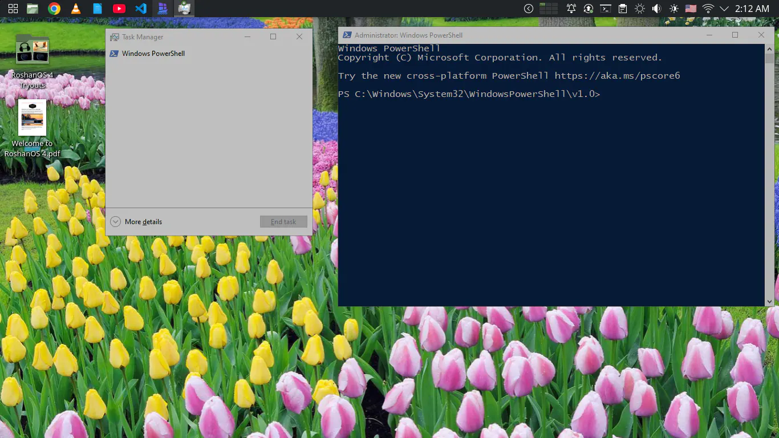Click the End task button

283,222
